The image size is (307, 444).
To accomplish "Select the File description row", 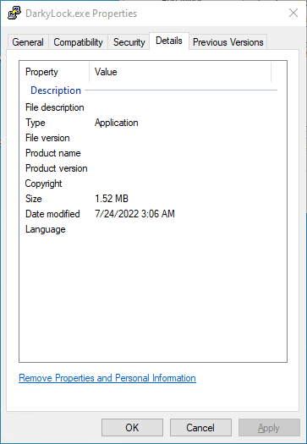I will 153,107.
